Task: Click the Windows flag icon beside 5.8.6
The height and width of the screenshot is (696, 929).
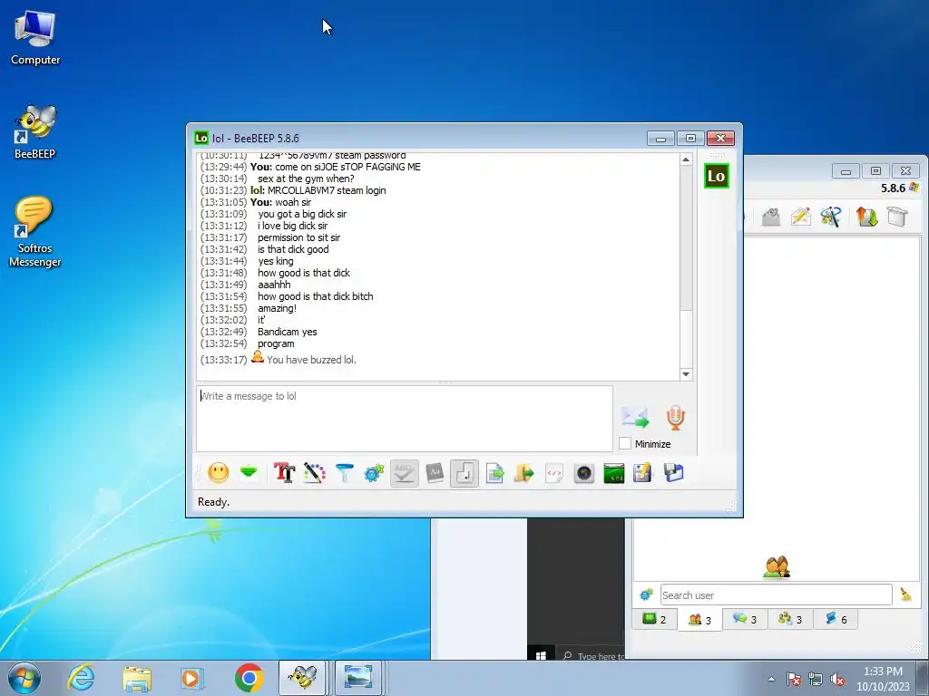Action: tap(914, 187)
